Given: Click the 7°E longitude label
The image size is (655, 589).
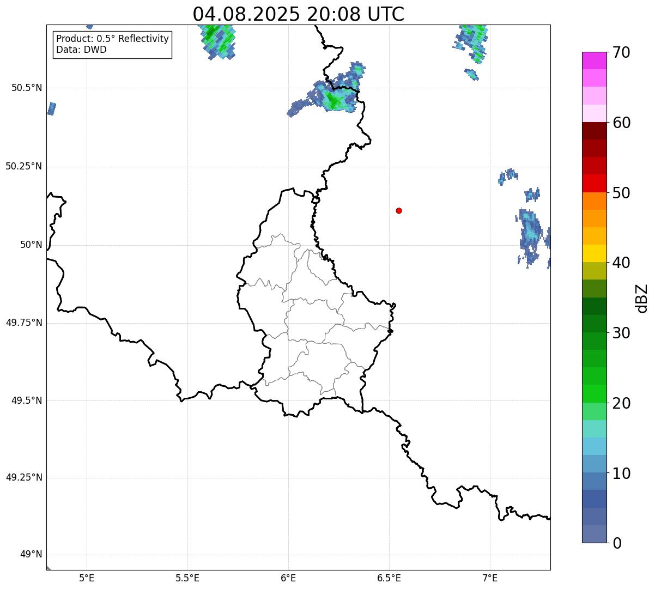Looking at the screenshot, I should [490, 578].
